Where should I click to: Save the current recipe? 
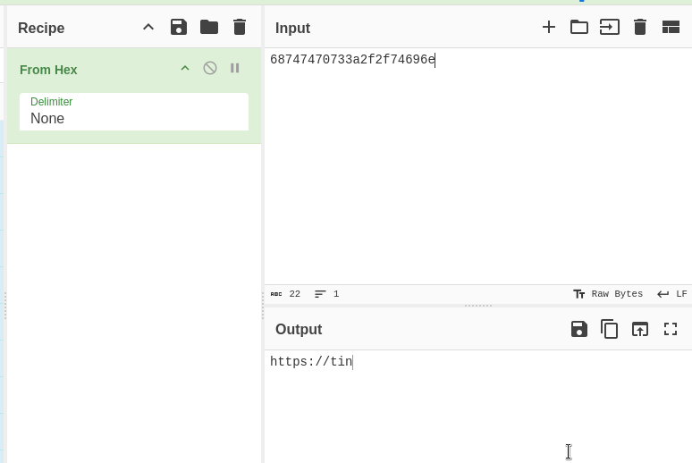click(x=179, y=28)
